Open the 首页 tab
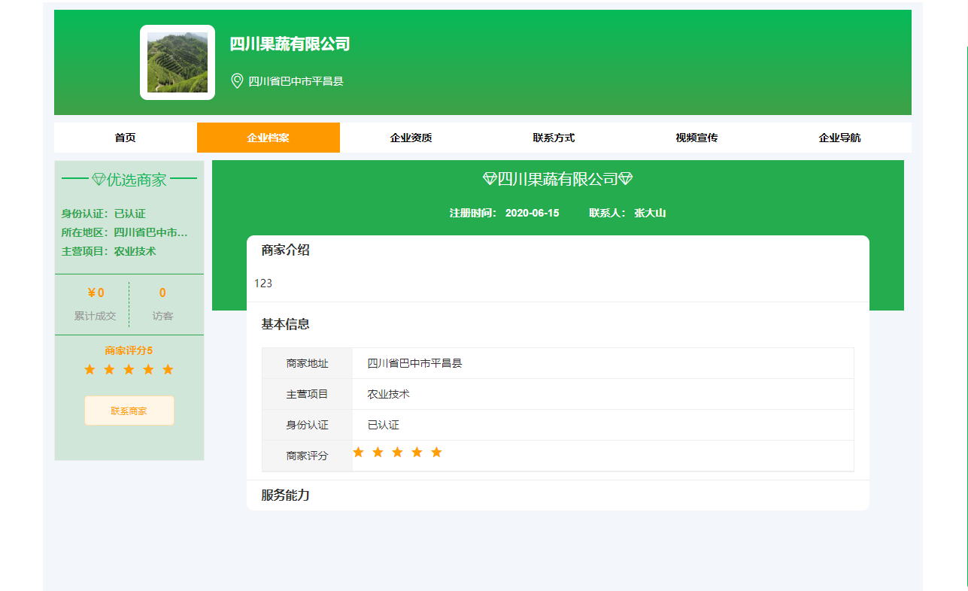The image size is (968, 591). coord(126,138)
